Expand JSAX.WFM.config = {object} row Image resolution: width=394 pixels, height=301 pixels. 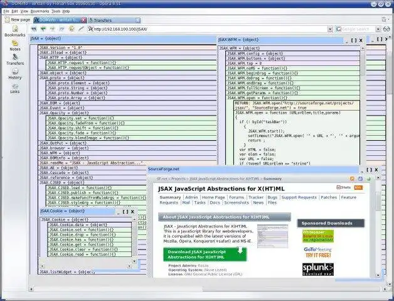[x=293, y=53]
